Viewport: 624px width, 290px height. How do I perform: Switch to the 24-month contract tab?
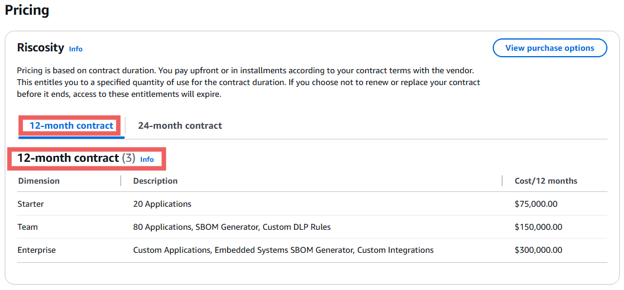[180, 126]
